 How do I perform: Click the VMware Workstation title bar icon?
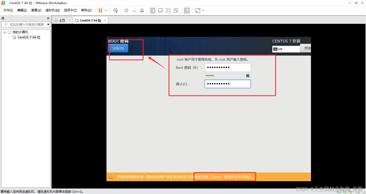point(3,3)
